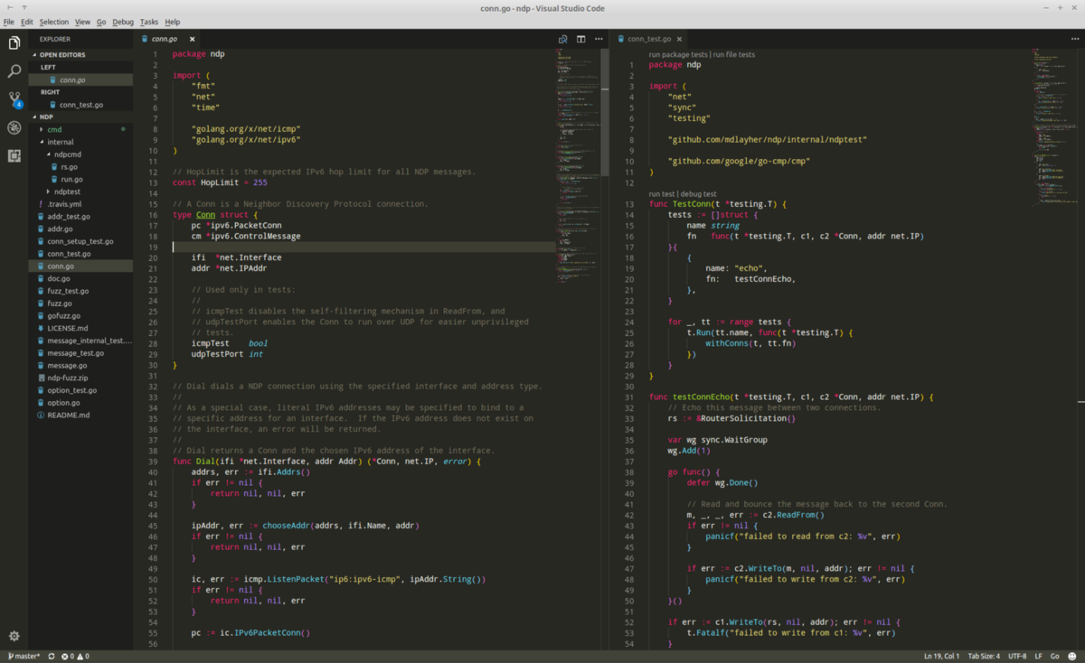This screenshot has height=663, width=1085.
Task: Switch to the conn_test.go tab
Action: coord(648,40)
